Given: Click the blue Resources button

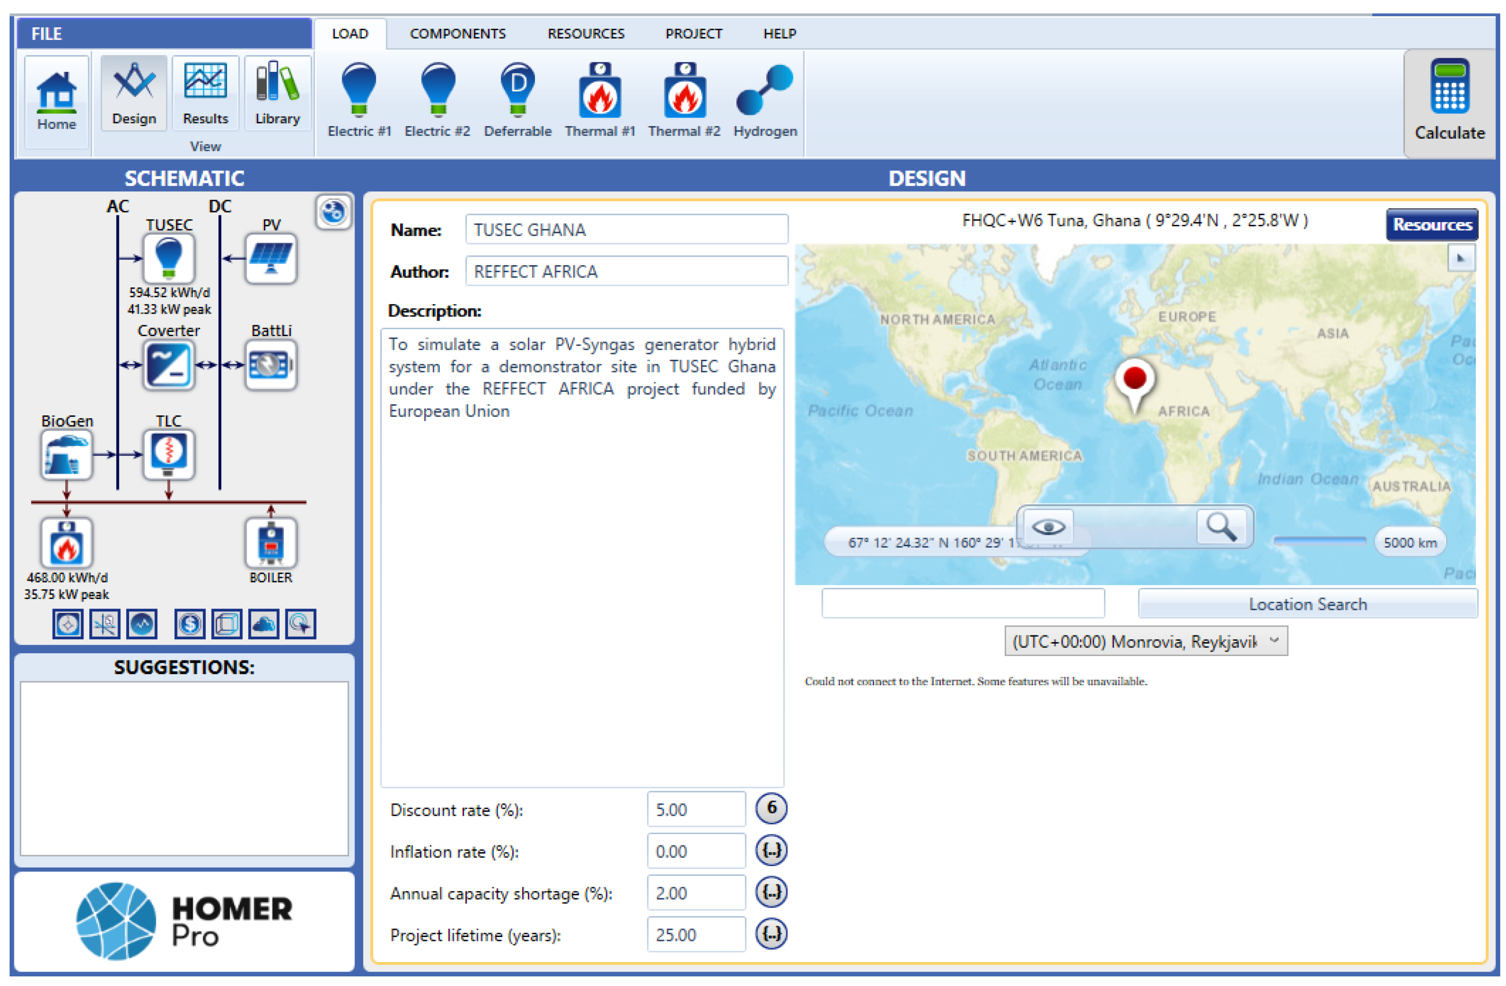Looking at the screenshot, I should (1432, 224).
